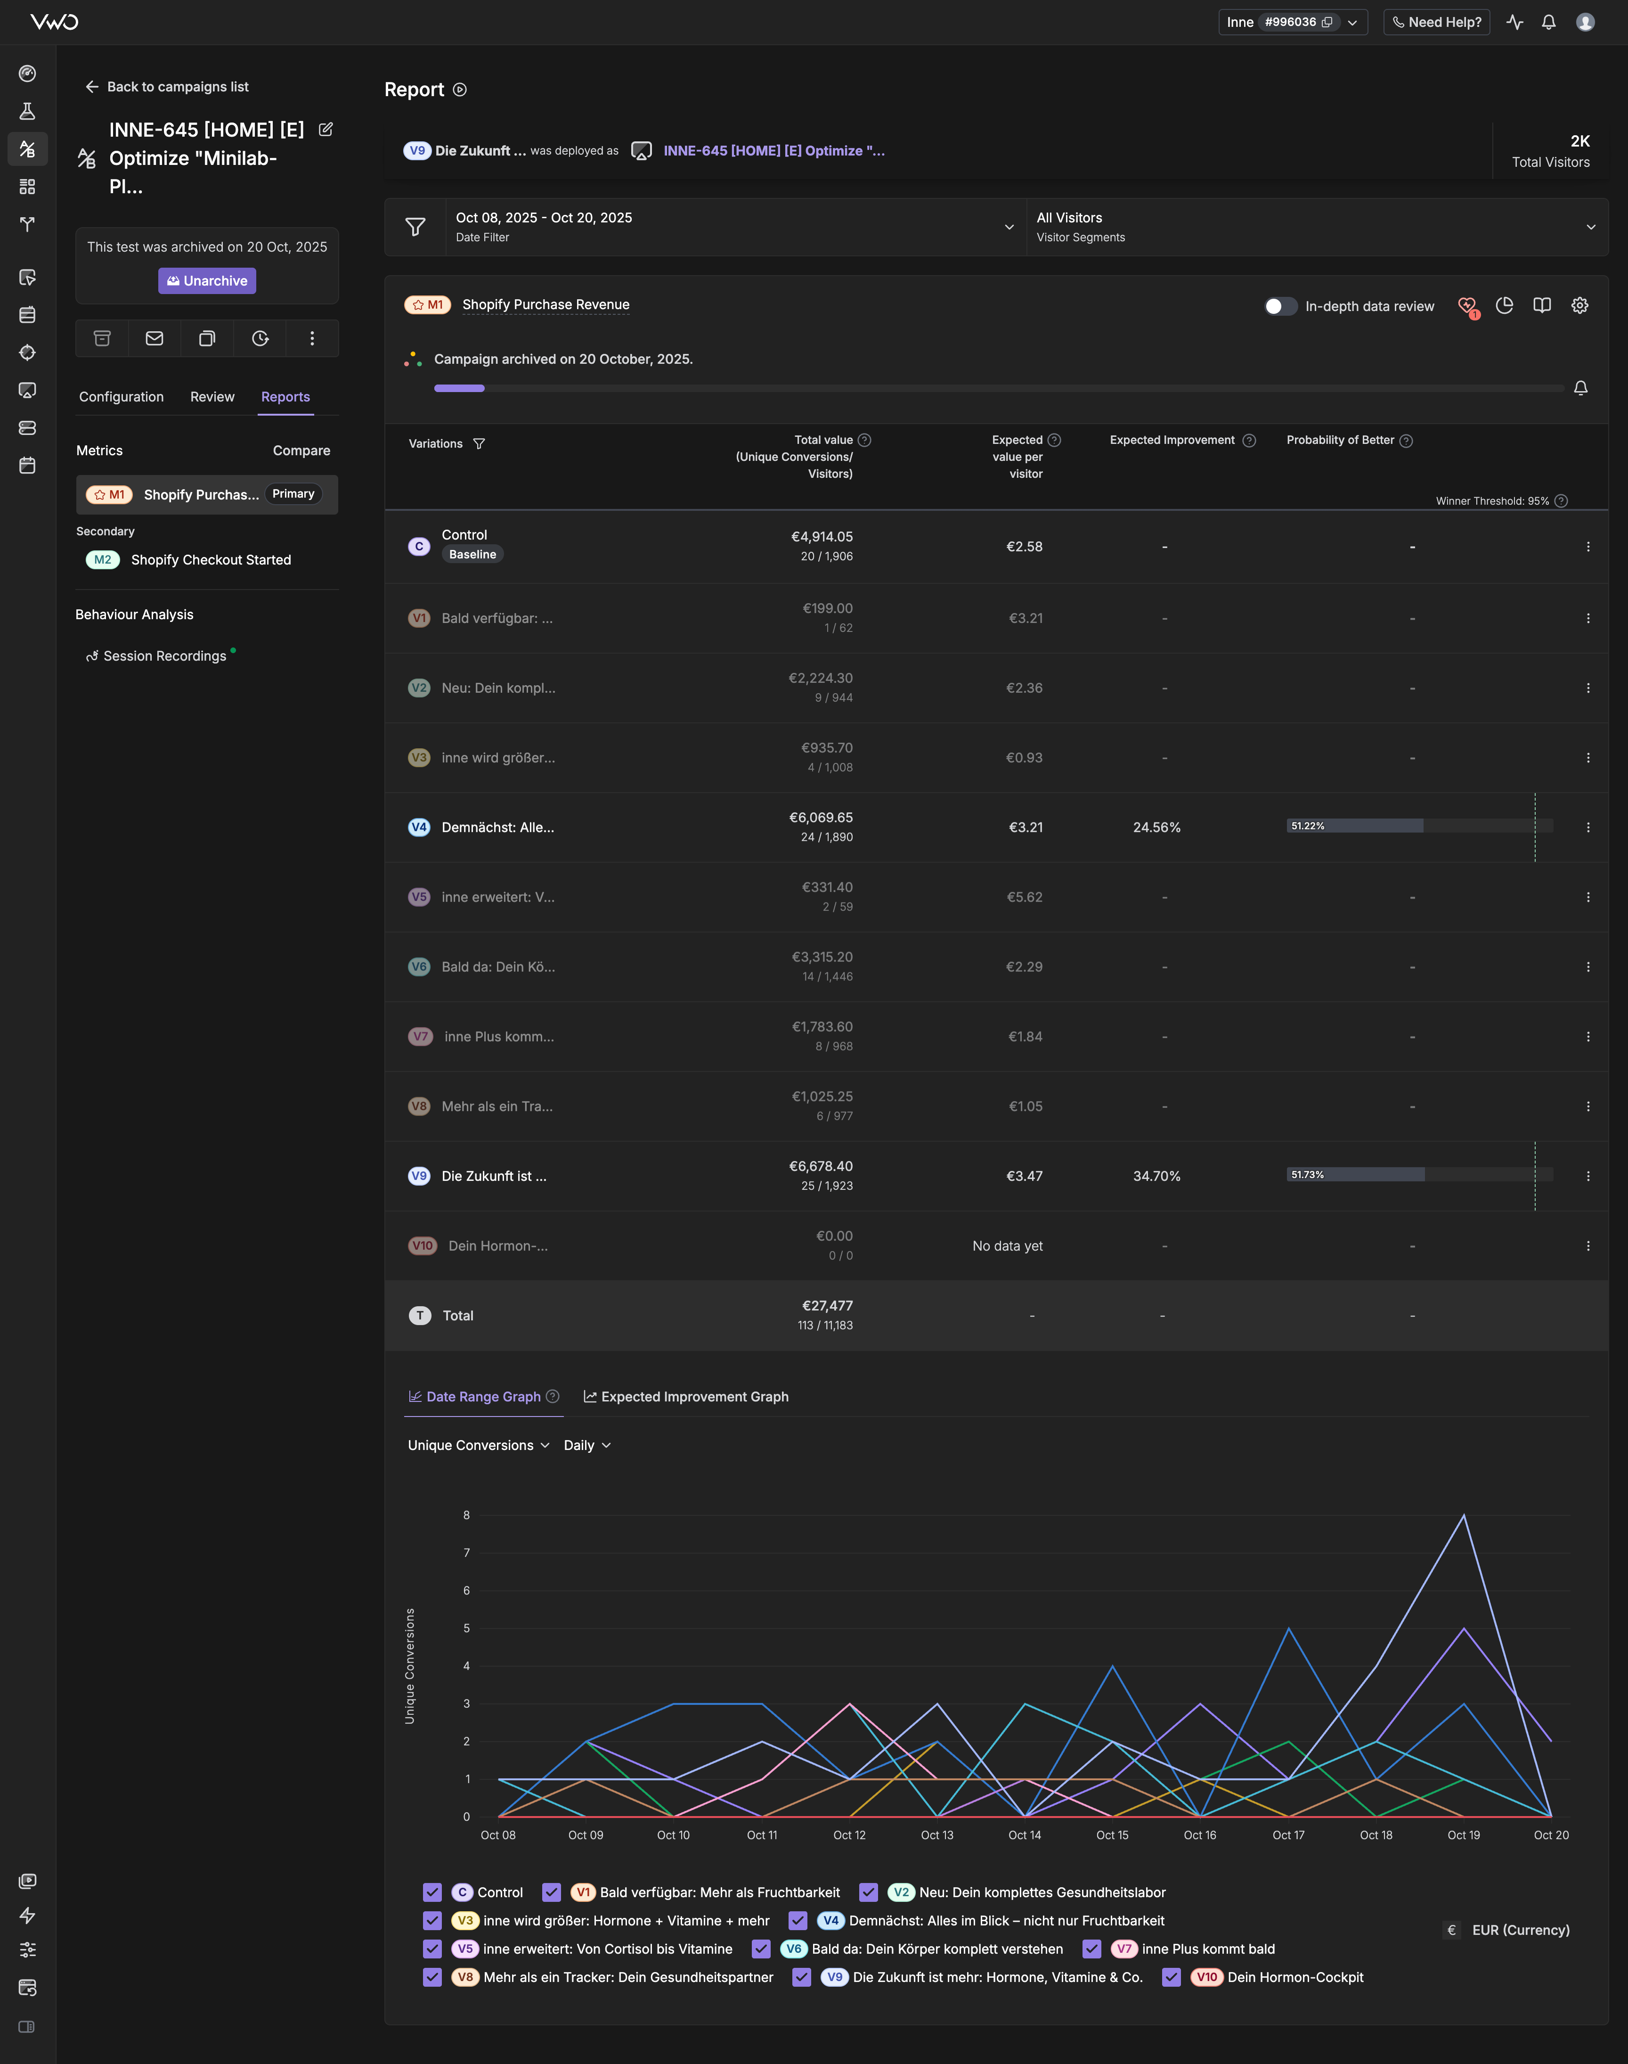1628x2064 pixels.
Task: Open campaign history clock icon
Action: [x=260, y=338]
